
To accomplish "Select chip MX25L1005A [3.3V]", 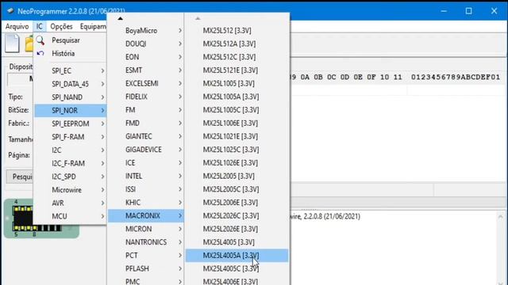I will 237,97.
